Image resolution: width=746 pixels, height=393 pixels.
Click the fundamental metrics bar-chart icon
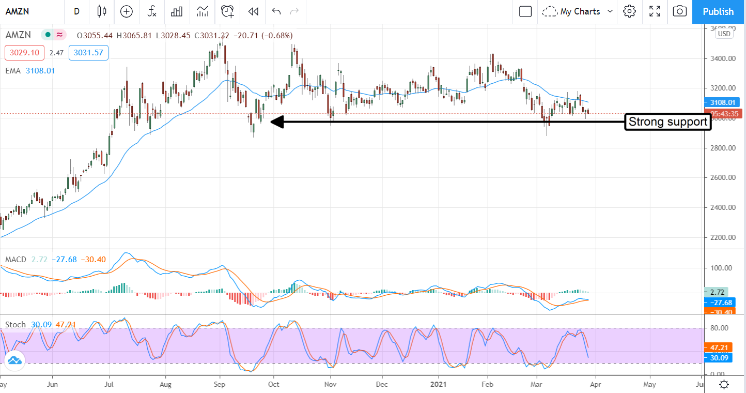pyautogui.click(x=177, y=11)
